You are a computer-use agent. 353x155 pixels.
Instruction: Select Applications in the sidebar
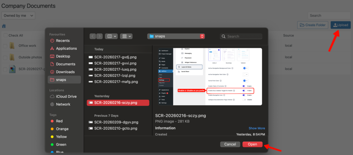pos(66,48)
